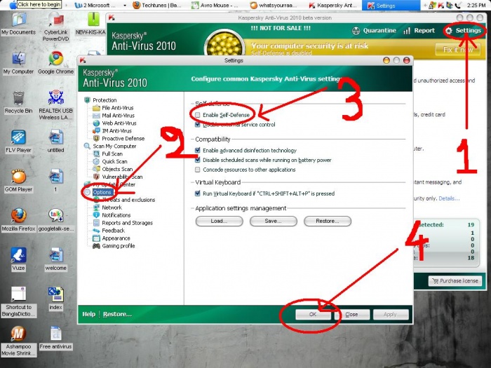Viewport: 491px width, 368px height.
Task: Click the Settings gear icon in main window
Action: (x=449, y=31)
